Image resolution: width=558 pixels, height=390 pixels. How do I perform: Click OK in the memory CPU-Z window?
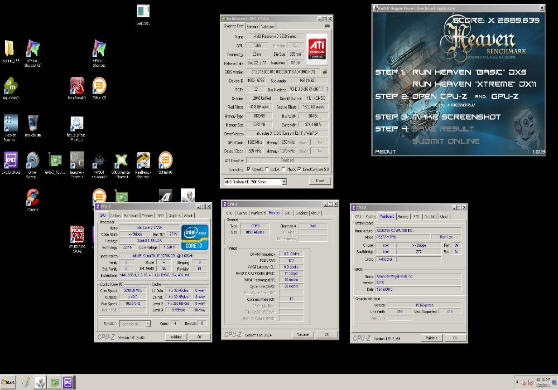326,335
